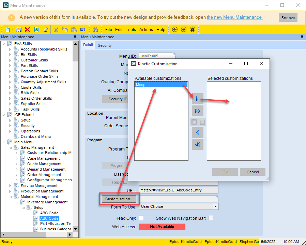Toggle the Show Web Navigation Bar checkbox
This screenshot has height=245, width=306.
pos(211,218)
